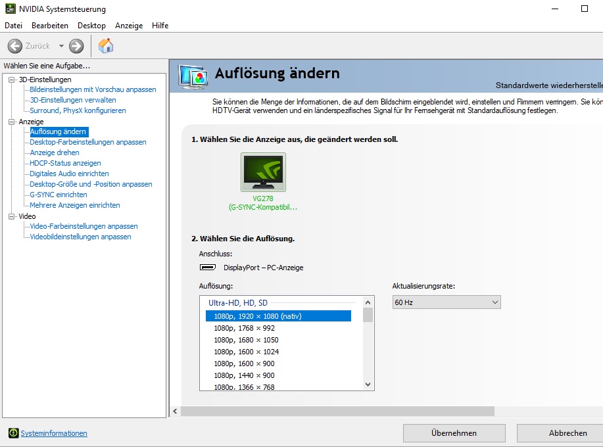The image size is (603, 447).
Task: Click the resolution list scrollbar thumb
Action: [x=368, y=315]
